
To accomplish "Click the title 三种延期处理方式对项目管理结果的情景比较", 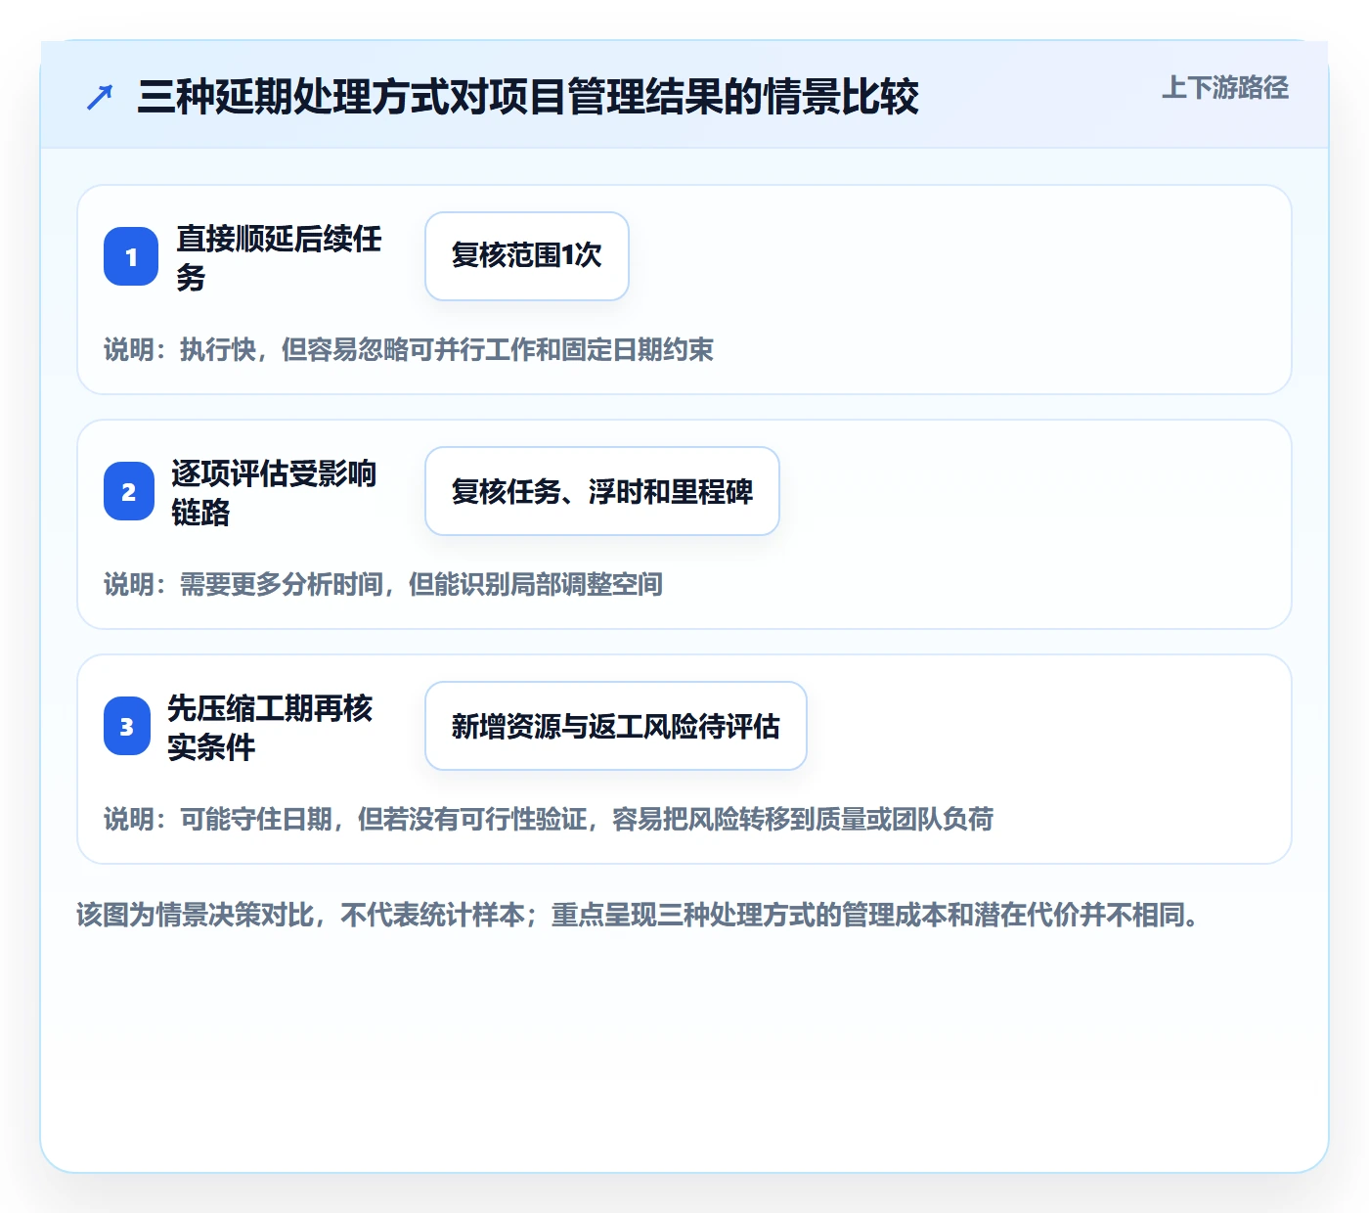I will tap(528, 97).
